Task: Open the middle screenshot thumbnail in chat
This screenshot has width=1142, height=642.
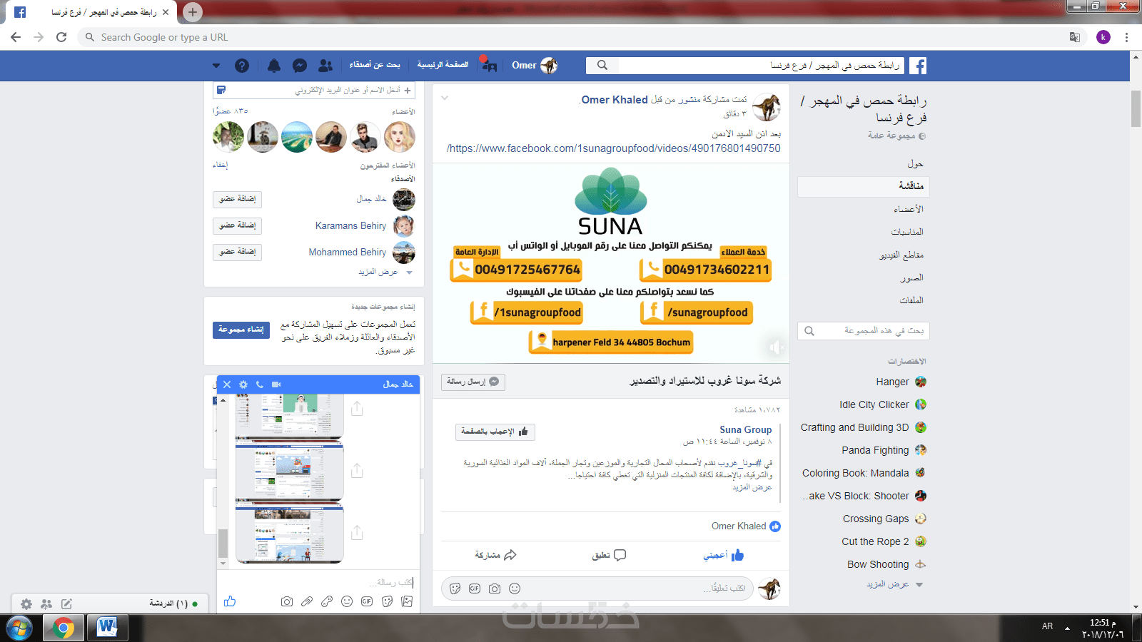Action: 290,471
